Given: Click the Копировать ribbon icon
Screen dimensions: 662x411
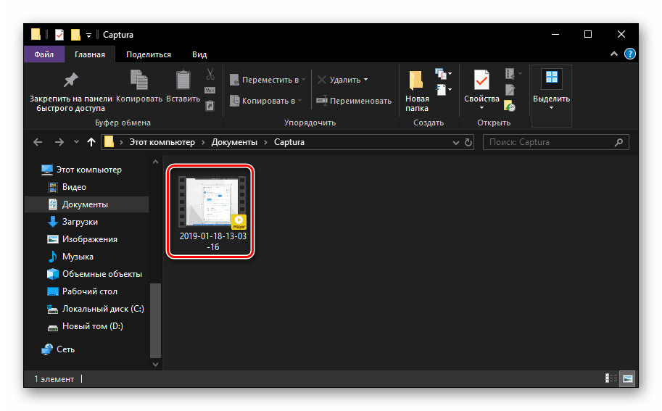Looking at the screenshot, I should coord(139,80).
